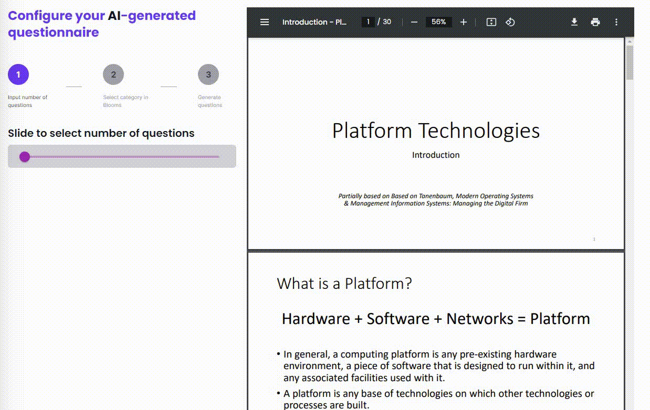Select step 1 circle in stepper
Screen dimensions: 650x410
point(18,74)
